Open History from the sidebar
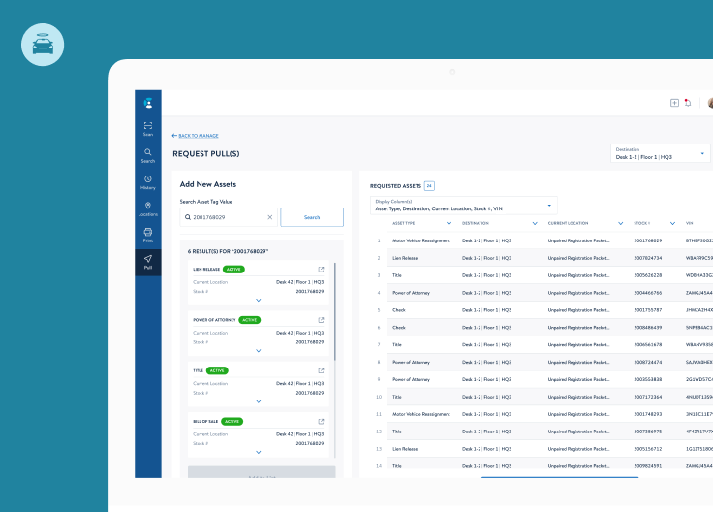The image size is (713, 512). point(148,180)
